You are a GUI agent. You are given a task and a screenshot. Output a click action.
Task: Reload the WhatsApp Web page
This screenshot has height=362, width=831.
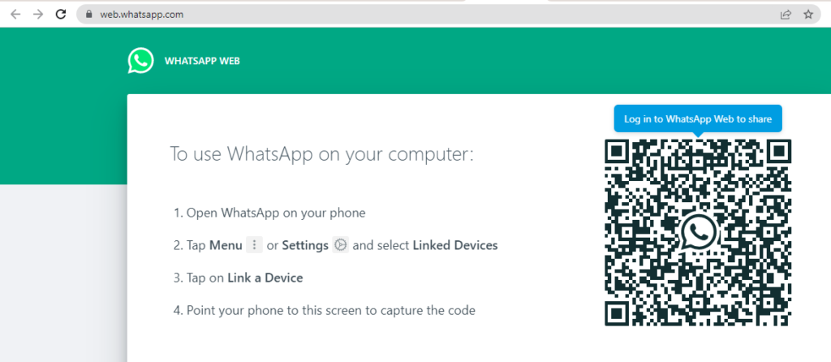(60, 14)
